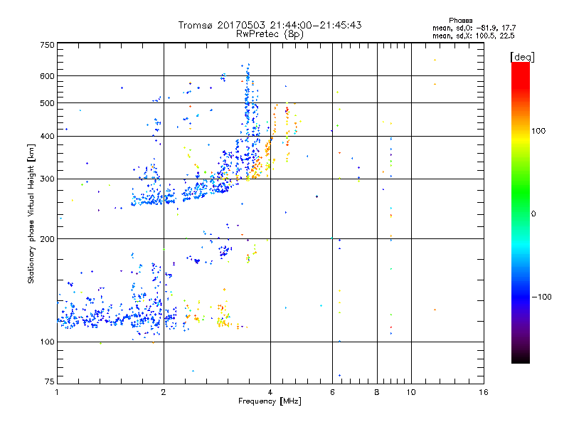This screenshot has width=569, height=427.
Task: Click the y-axis label '500'
Action: [47, 103]
